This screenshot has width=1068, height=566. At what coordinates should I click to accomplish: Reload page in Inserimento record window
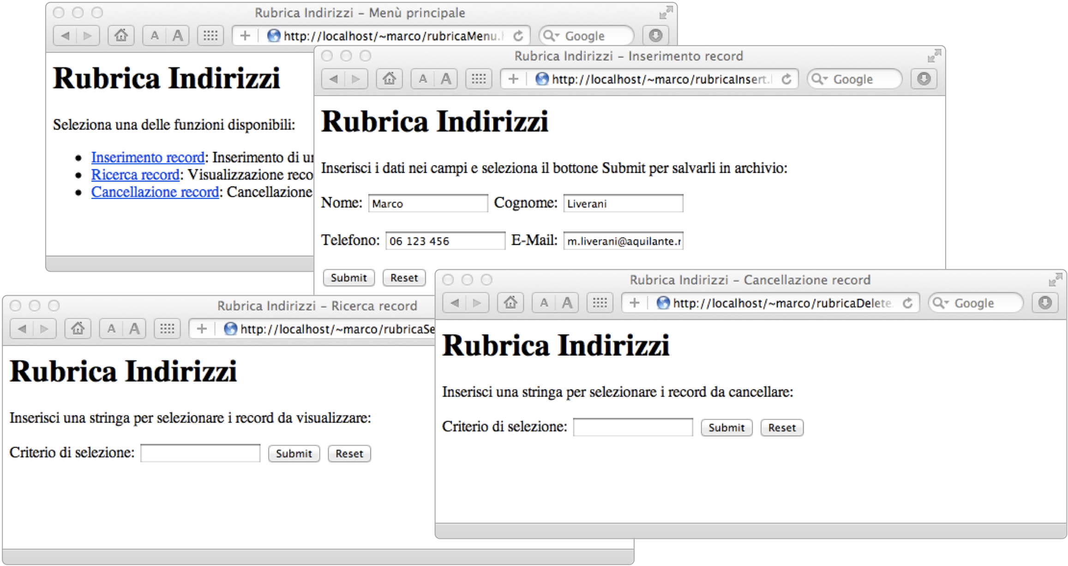(x=786, y=79)
